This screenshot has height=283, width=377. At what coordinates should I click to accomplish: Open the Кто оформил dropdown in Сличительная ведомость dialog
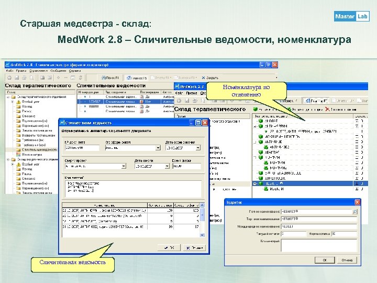click(x=158, y=148)
